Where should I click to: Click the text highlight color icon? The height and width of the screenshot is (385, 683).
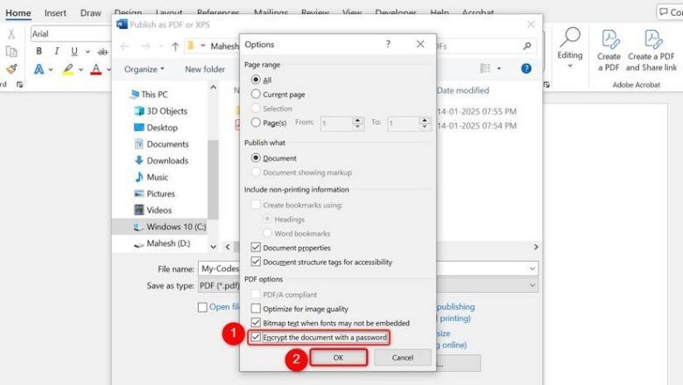point(68,69)
